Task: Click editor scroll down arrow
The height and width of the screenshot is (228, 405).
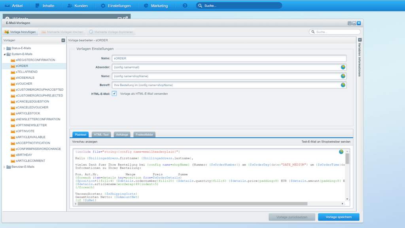Action: (x=347, y=199)
